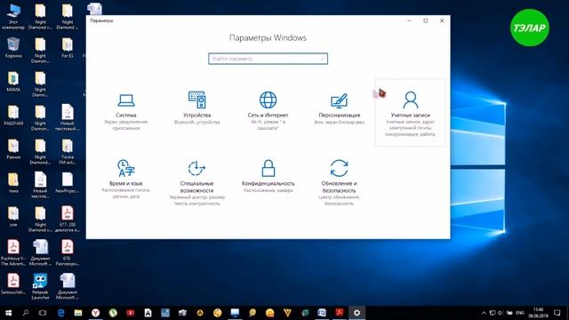Open Время и язык settings
The image size is (569, 320).
(x=126, y=179)
